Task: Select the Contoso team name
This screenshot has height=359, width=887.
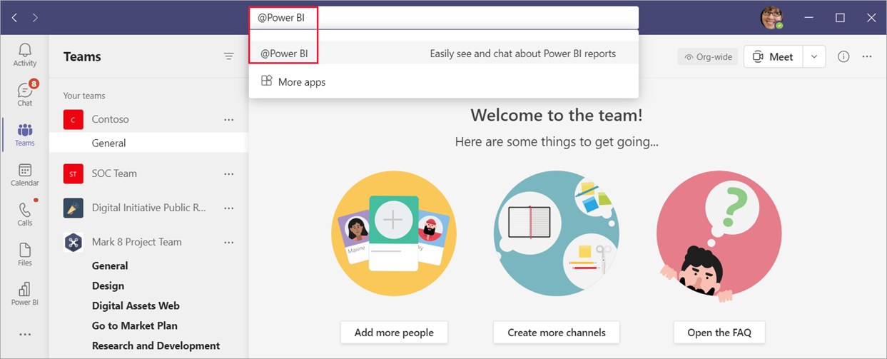Action: [x=111, y=119]
